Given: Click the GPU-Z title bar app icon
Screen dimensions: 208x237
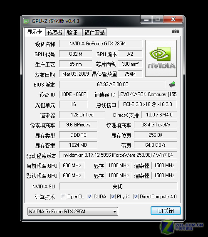Looking at the screenshot, I should 26,21.
